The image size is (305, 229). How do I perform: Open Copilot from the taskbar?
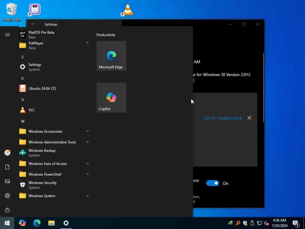(x=22, y=223)
